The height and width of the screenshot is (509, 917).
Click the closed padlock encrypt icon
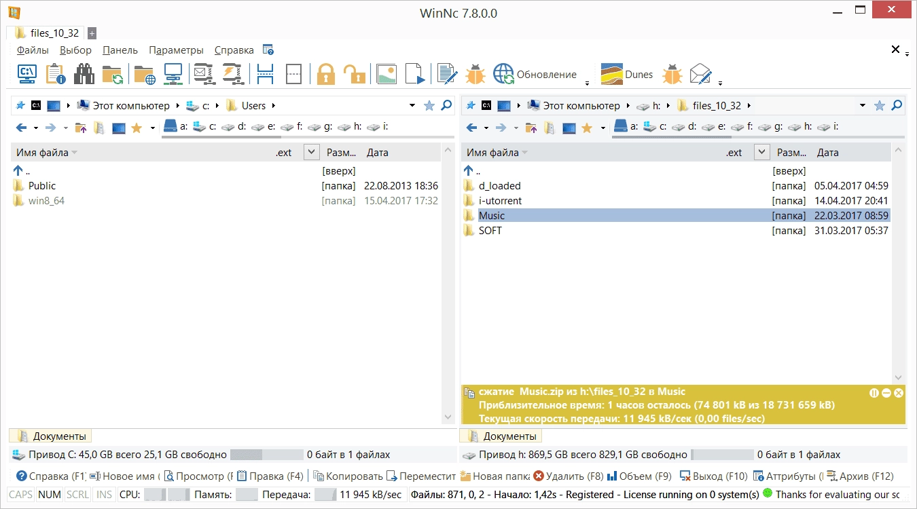click(x=326, y=74)
